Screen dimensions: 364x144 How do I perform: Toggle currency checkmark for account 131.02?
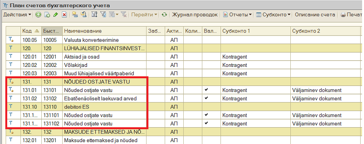[206, 98]
